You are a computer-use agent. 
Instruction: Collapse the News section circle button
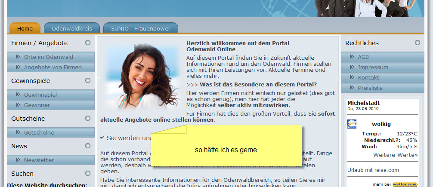88,146
